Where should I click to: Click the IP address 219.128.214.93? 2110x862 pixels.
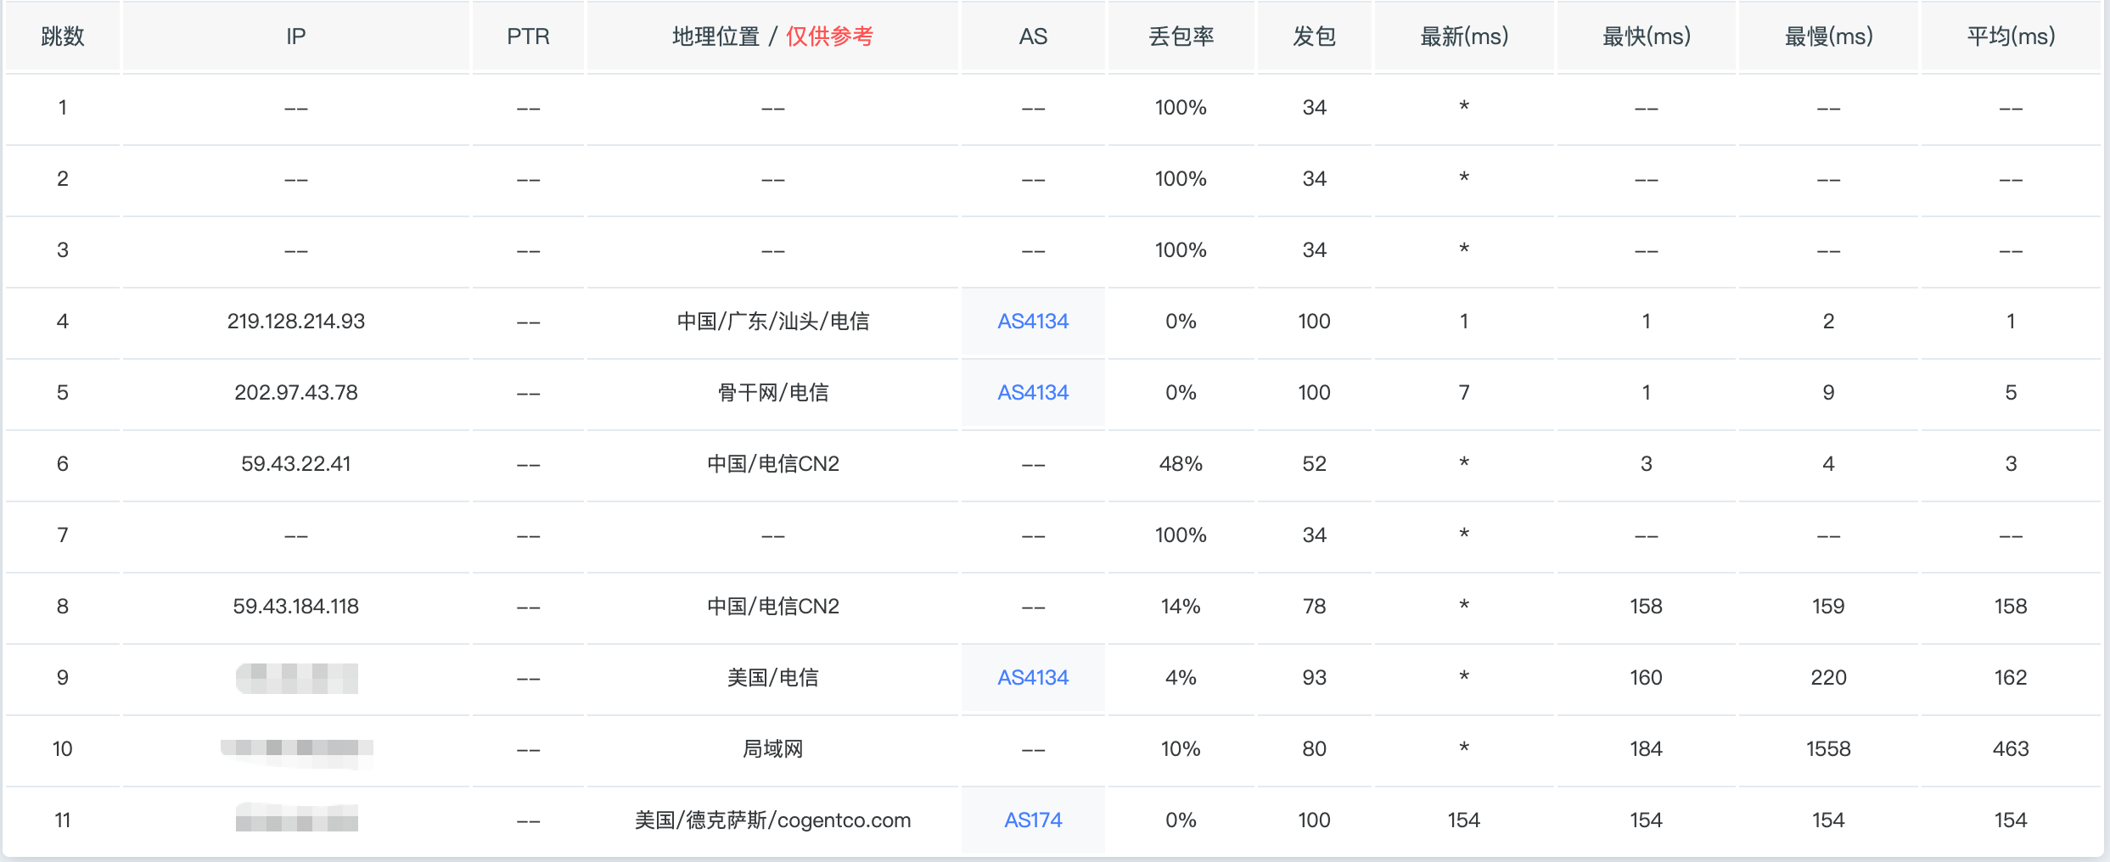click(x=295, y=322)
